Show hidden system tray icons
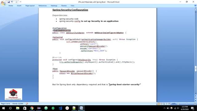 (164, 108)
